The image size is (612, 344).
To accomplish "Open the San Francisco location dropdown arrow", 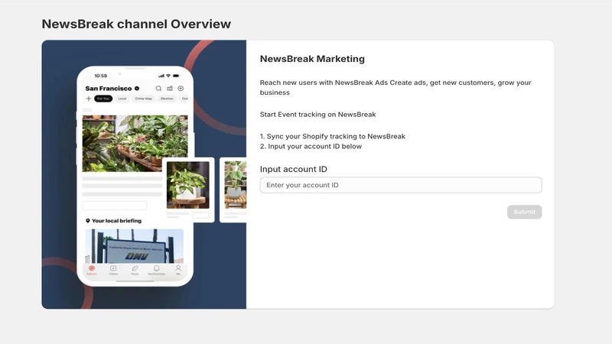I will tap(137, 89).
